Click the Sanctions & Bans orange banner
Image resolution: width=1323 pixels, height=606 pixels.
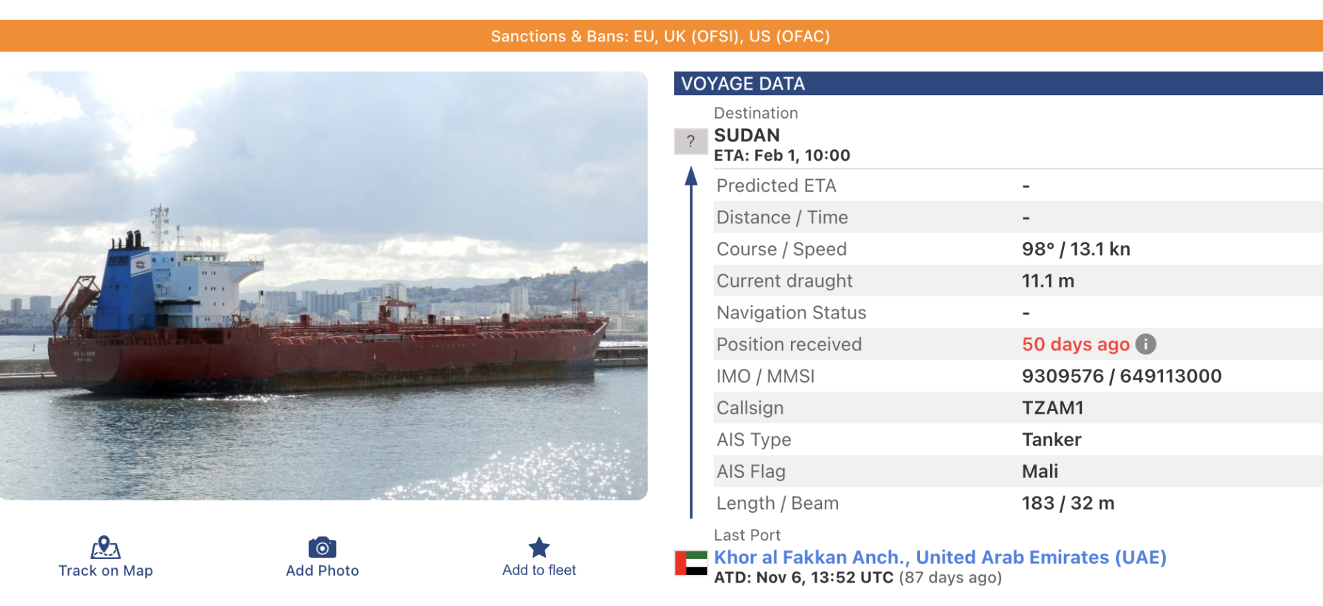click(x=660, y=36)
